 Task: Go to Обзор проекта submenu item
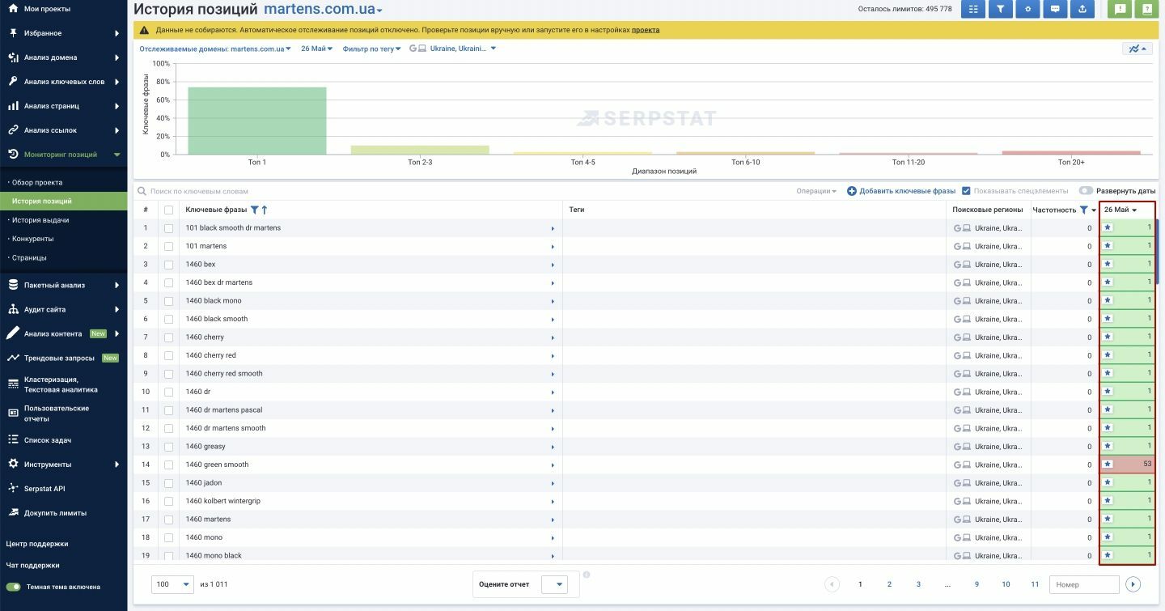tap(37, 183)
